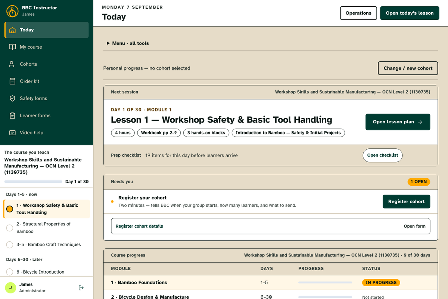
Task: Click Lesson 1 heading title
Action: (x=221, y=120)
